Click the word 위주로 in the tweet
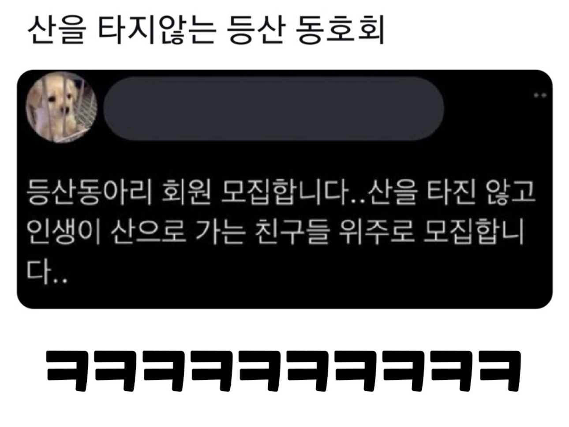Image resolution: width=569 pixels, height=427 pixels. [377, 232]
